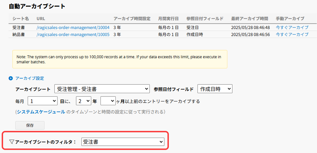Open the ragicsales-order-management/10004 link
317x153 pixels.
point(73,27)
